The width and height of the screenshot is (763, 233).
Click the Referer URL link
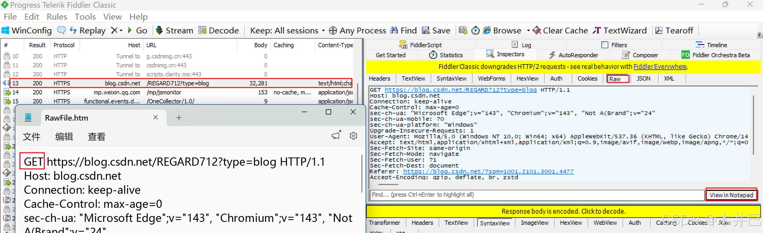tap(488, 171)
